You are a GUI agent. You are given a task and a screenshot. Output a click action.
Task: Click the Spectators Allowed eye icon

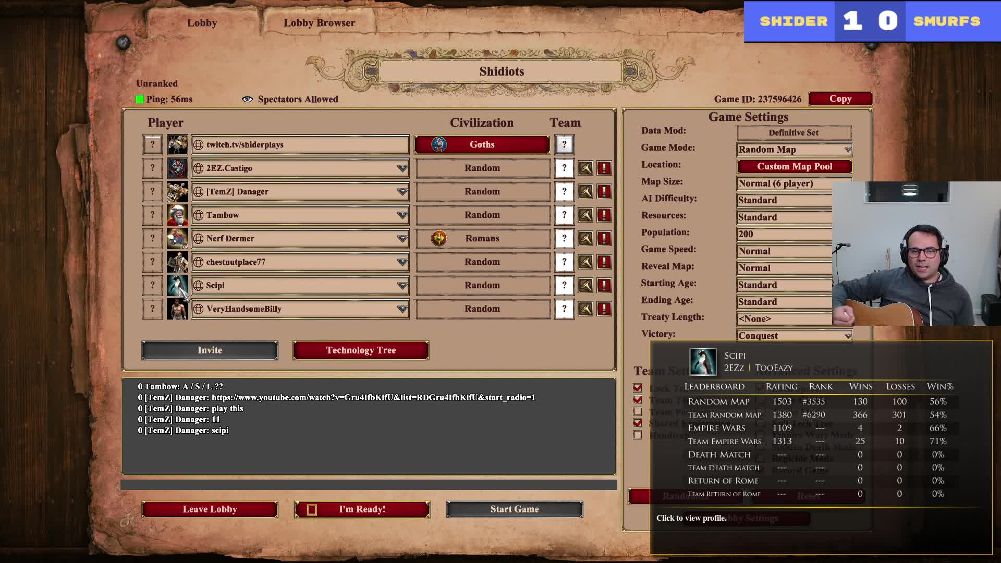click(x=247, y=99)
